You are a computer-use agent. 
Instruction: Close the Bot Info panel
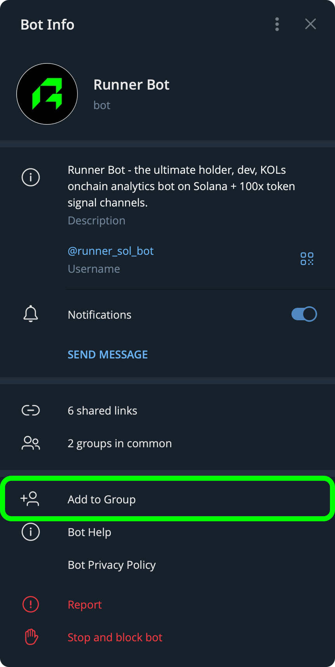click(310, 24)
